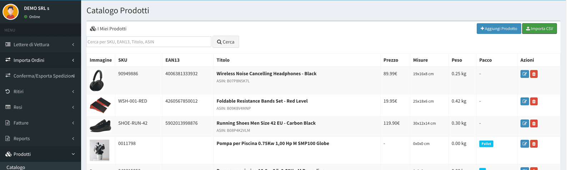Screen dimensions: 567x170
Task: Focus the SKU, EAN13, Titolo search field
Action: point(149,42)
